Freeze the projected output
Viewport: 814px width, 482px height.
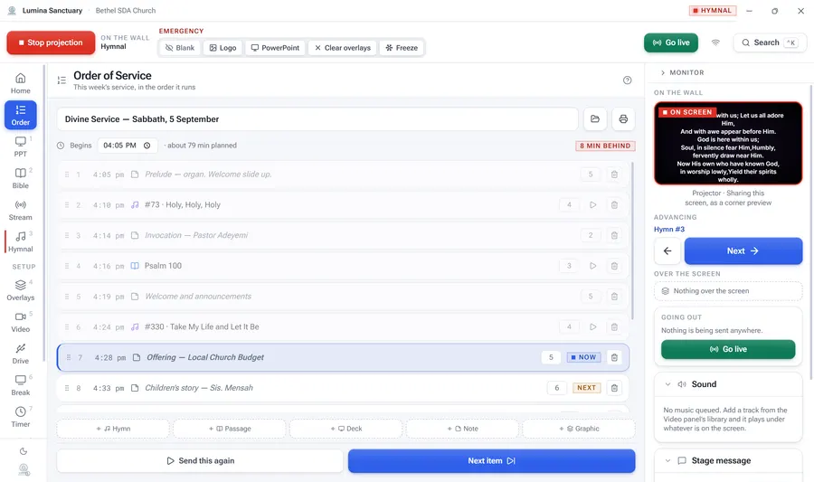click(x=402, y=48)
